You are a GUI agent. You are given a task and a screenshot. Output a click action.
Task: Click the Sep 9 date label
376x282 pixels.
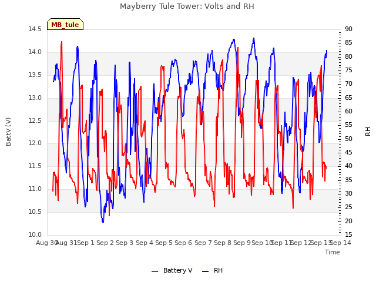click(x=242, y=243)
